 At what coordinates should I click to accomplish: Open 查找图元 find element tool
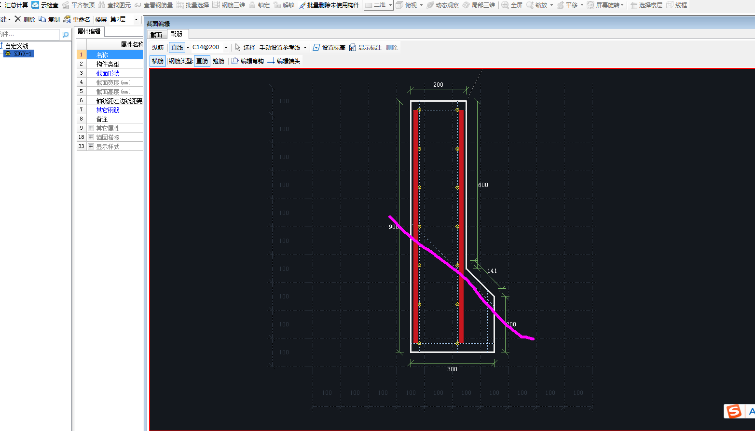114,5
